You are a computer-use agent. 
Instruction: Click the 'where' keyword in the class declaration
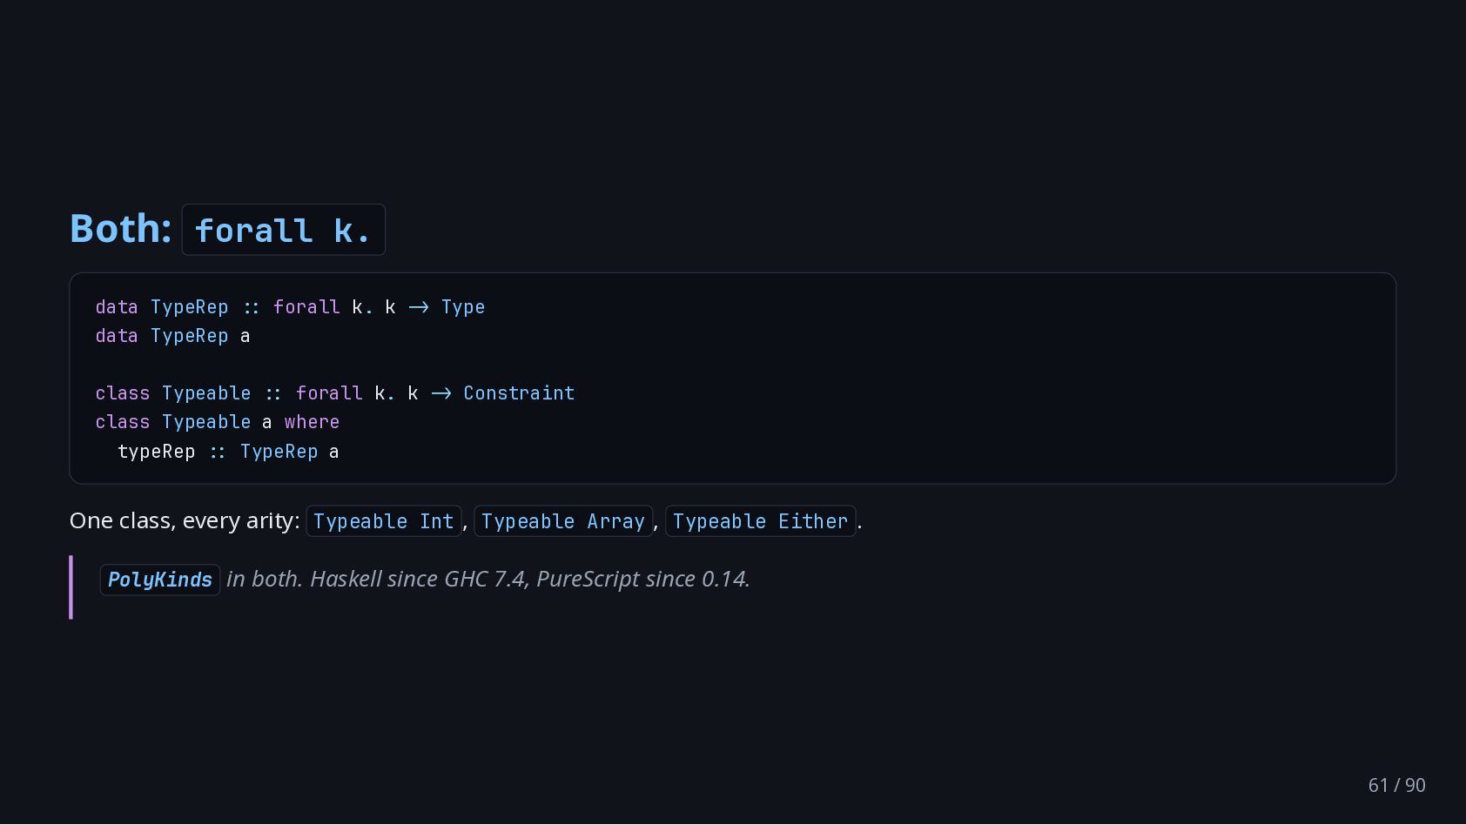pyautogui.click(x=312, y=422)
